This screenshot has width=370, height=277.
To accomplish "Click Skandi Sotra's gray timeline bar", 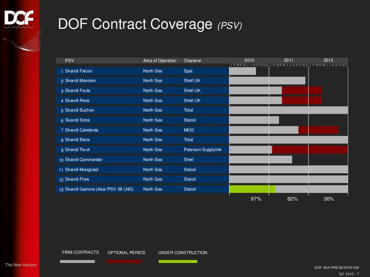I will (254, 120).
